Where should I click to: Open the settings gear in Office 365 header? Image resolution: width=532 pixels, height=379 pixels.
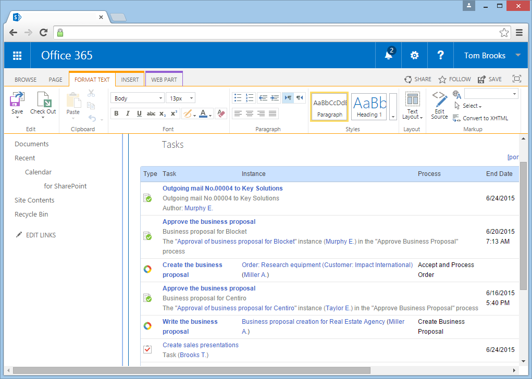[x=414, y=55]
